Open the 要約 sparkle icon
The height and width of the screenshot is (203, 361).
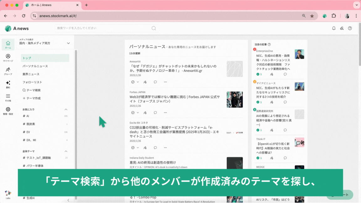(x=8, y=84)
